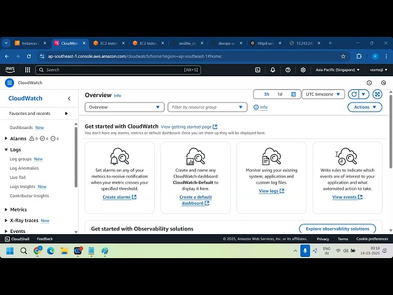Open the notifications bell
This screenshot has width=393, height=295.
(273, 70)
